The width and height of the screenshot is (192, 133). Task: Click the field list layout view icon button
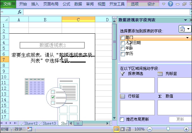(x=185, y=29)
